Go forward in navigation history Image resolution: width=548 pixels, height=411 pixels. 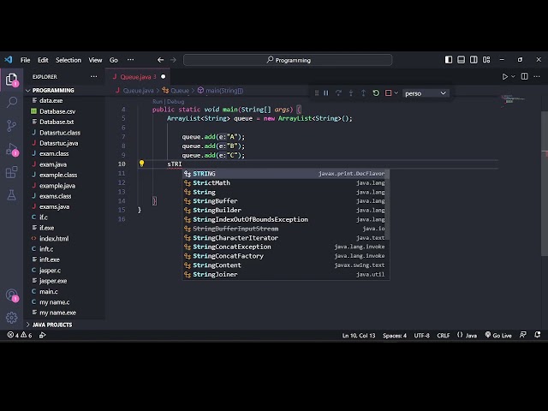(173, 60)
